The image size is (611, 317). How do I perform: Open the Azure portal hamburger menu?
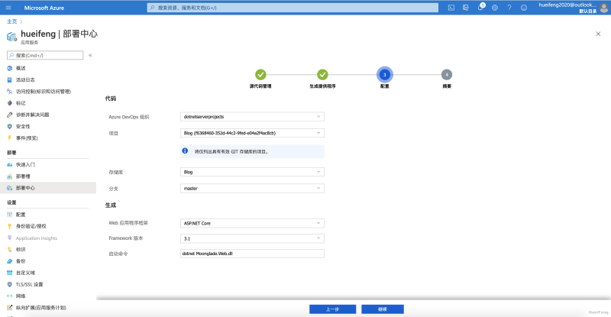(8, 8)
